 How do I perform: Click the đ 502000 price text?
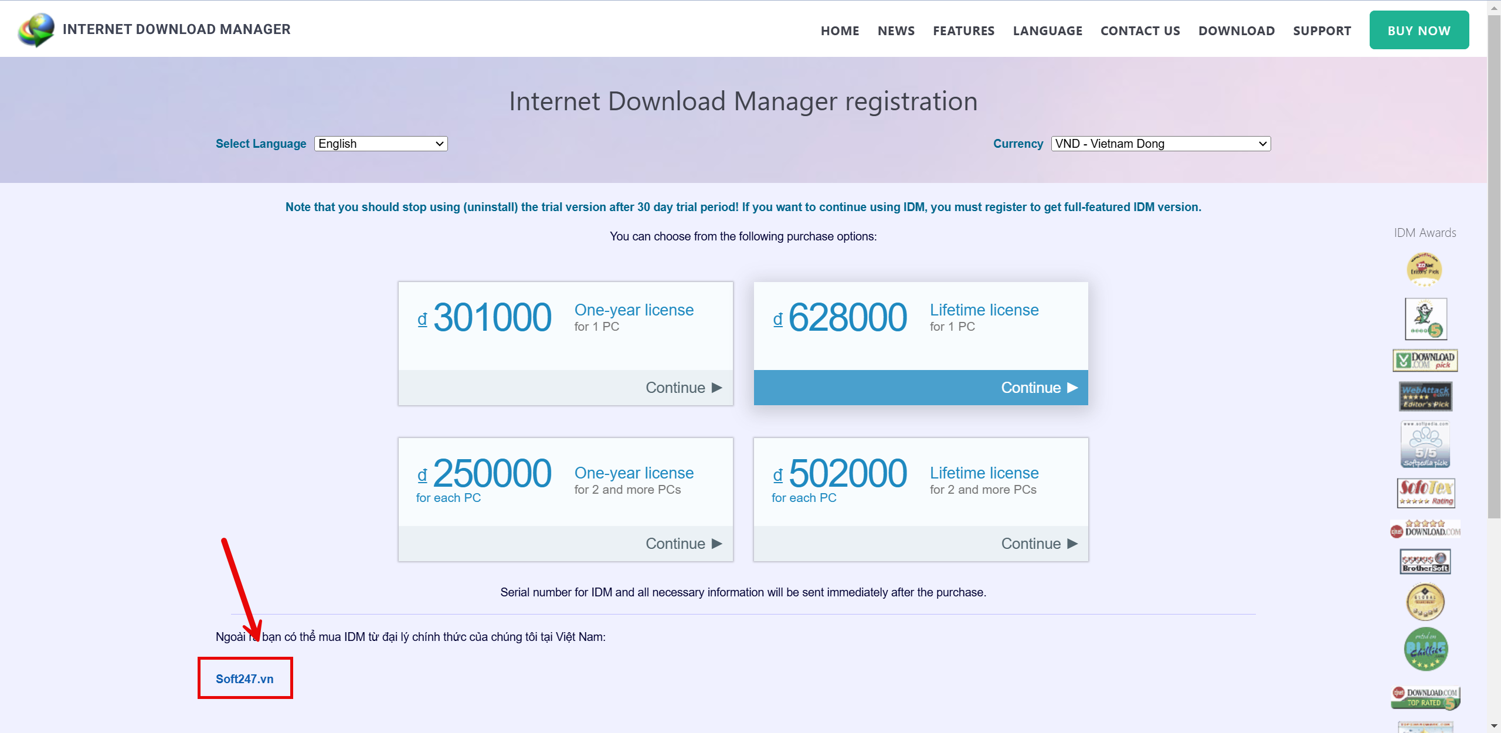[840, 473]
